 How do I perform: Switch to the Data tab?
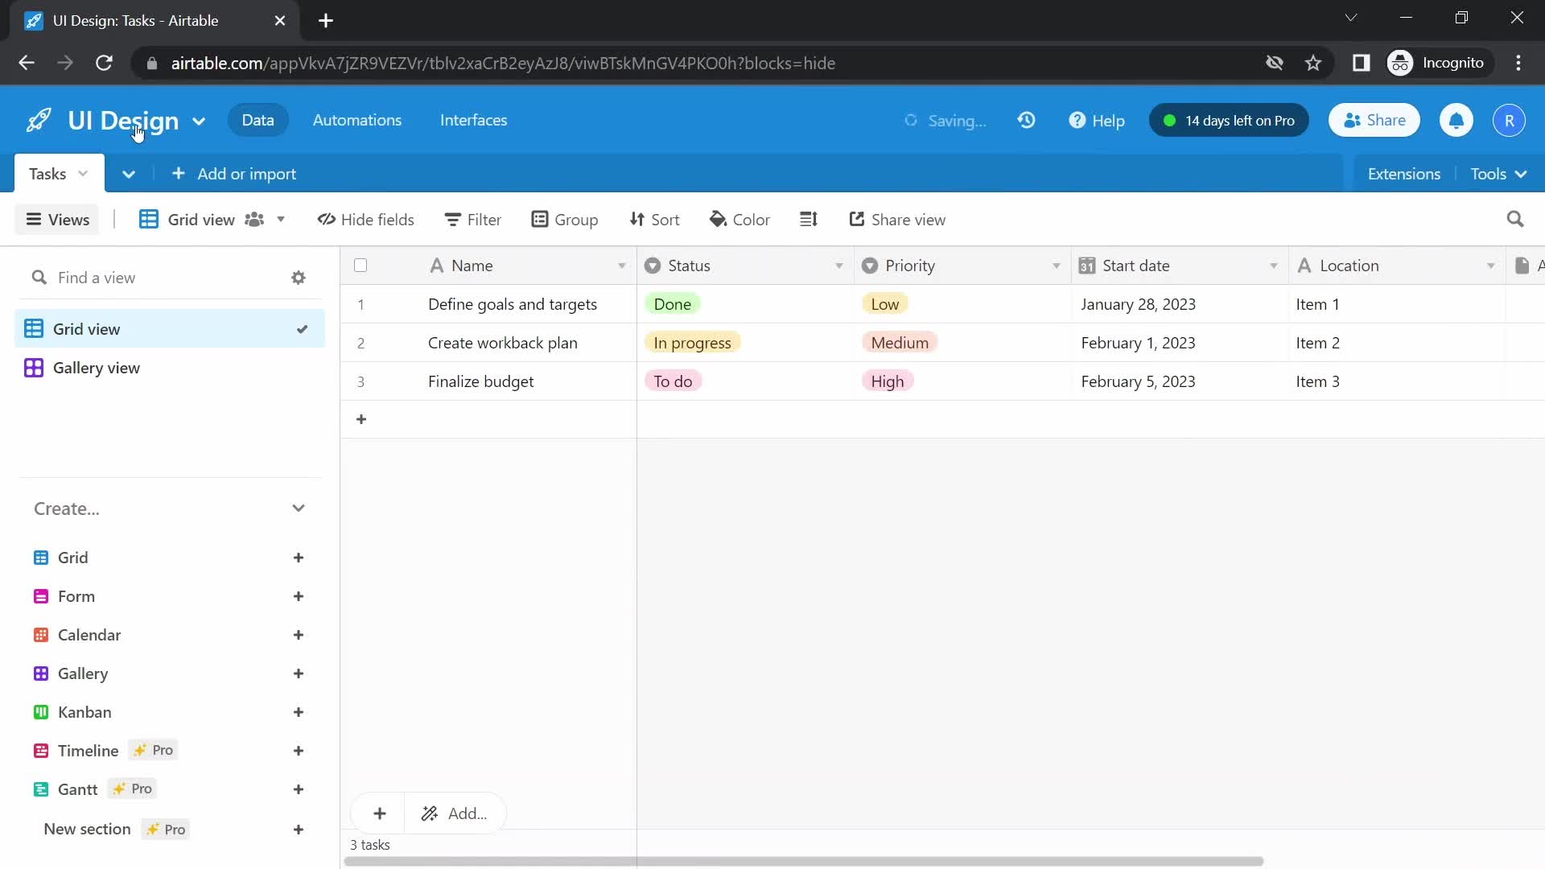[x=257, y=120]
